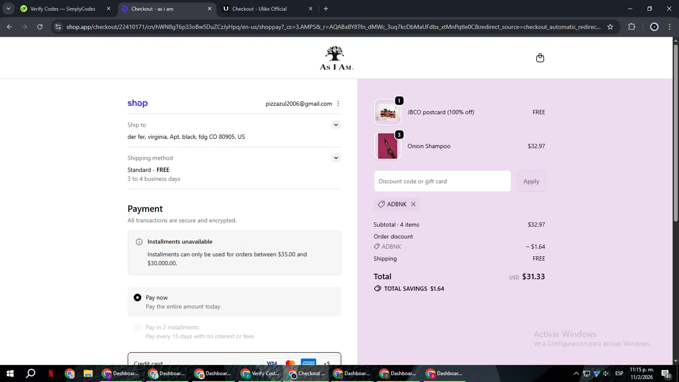Click the pizzazul2006@gmail.com account email
This screenshot has height=382, width=679.
tap(299, 104)
